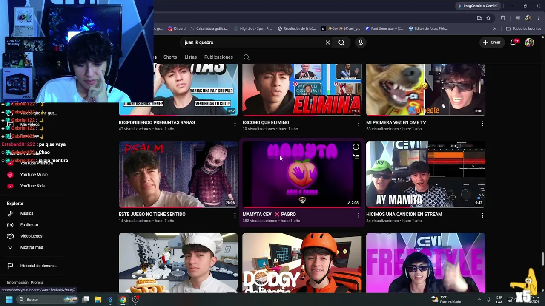Viewport: 545px width, 306px height.
Task: Click the magnifier search button
Action: [x=341, y=42]
